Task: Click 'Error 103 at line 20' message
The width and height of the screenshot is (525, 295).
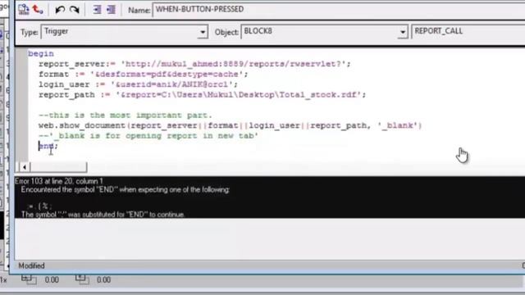Action: [59, 181]
